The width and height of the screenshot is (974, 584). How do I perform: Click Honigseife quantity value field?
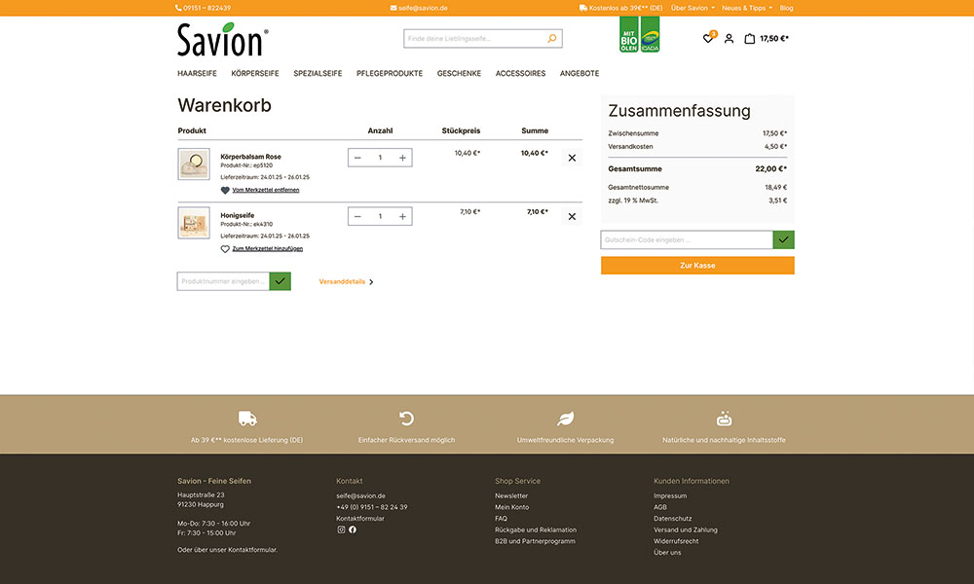380,217
